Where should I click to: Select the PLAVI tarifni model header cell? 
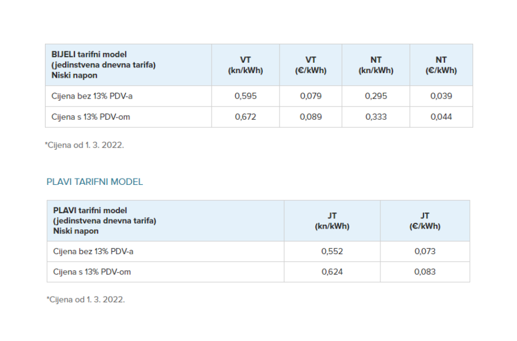[x=165, y=221]
